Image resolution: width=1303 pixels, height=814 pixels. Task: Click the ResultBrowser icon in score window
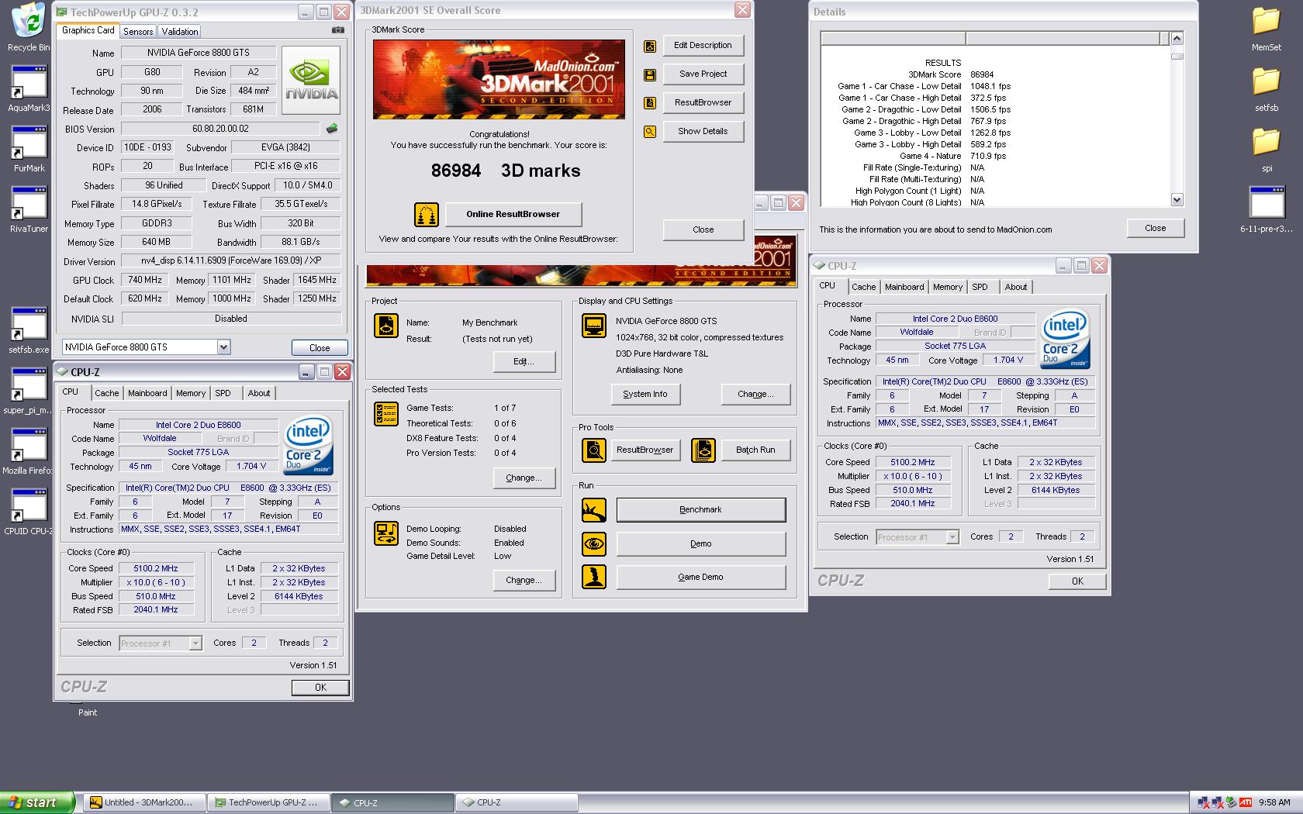650,103
